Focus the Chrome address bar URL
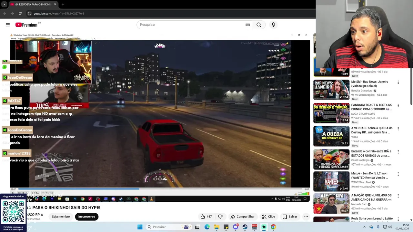The width and height of the screenshot is (413, 232). point(59,14)
